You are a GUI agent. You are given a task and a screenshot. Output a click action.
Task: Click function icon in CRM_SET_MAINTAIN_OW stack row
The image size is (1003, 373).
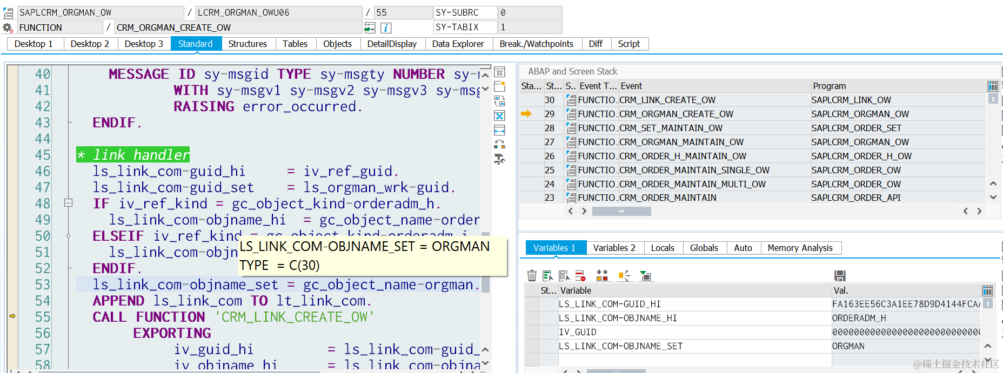pyautogui.click(x=571, y=128)
